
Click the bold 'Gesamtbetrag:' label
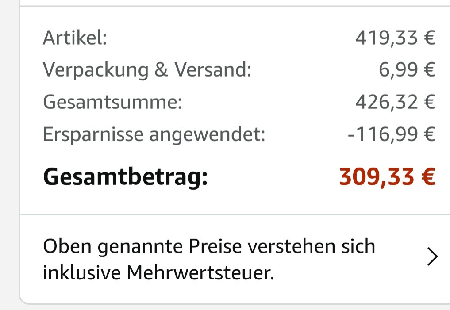125,177
